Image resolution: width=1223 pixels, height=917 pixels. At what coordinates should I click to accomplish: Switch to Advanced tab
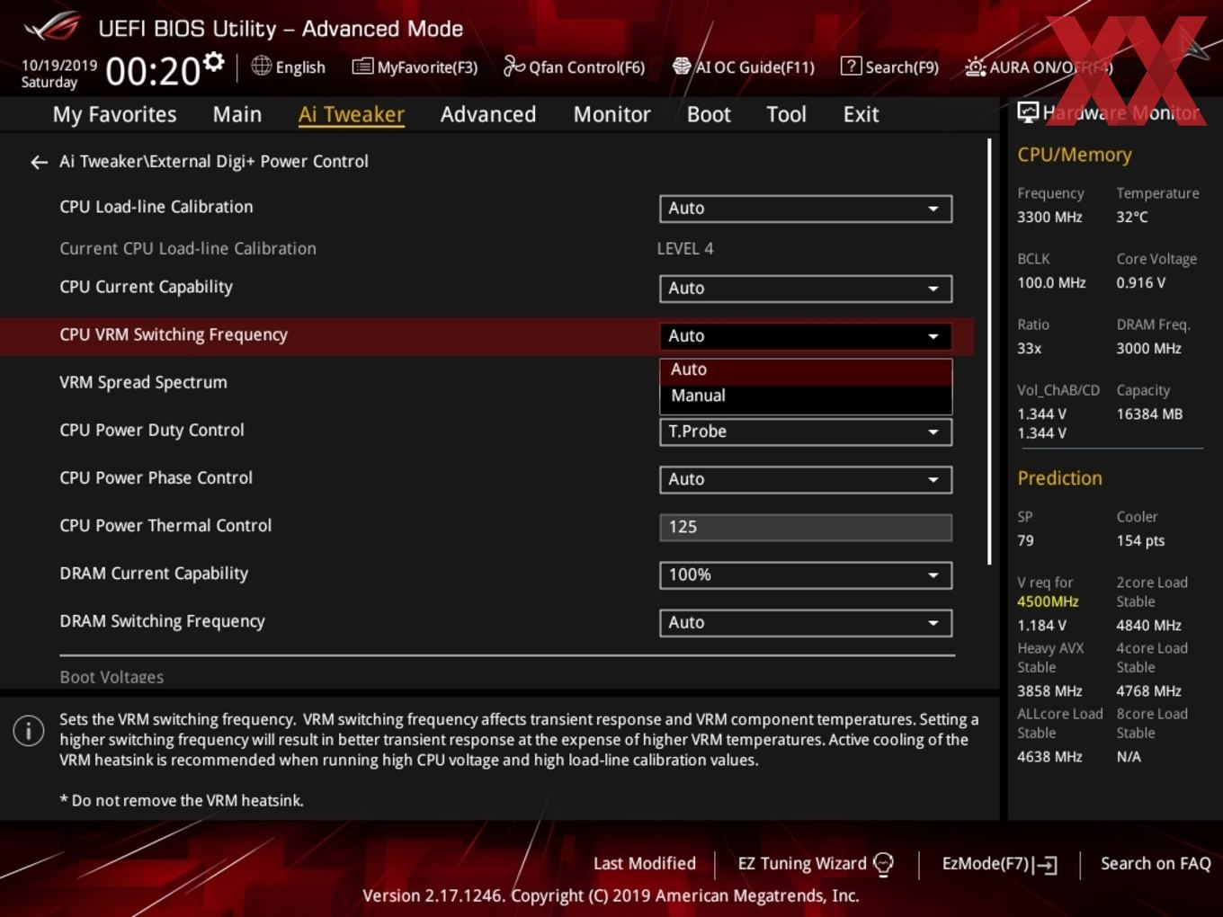click(488, 114)
